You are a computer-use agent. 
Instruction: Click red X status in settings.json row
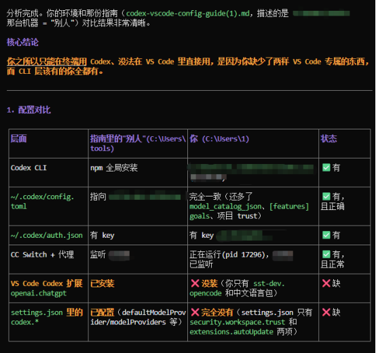[326, 312]
